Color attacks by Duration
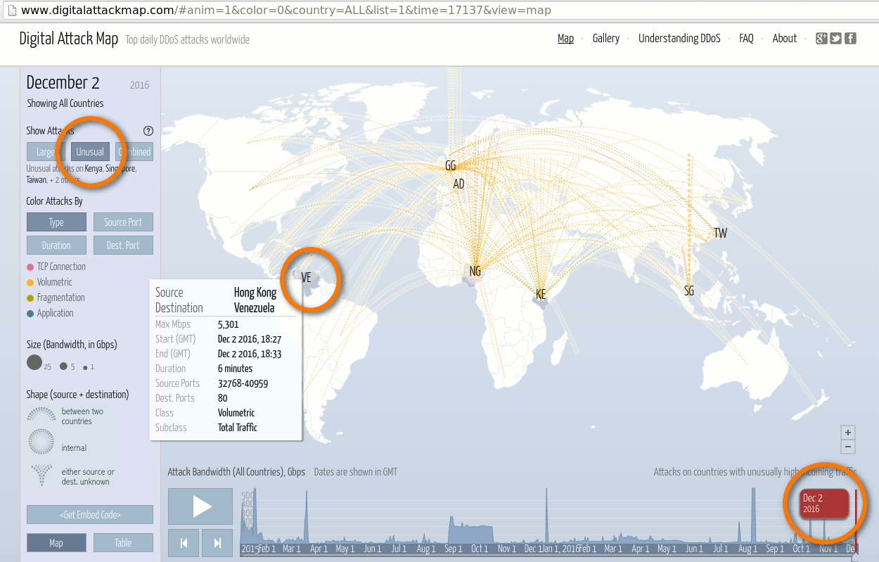The width and height of the screenshot is (879, 562). pos(56,245)
